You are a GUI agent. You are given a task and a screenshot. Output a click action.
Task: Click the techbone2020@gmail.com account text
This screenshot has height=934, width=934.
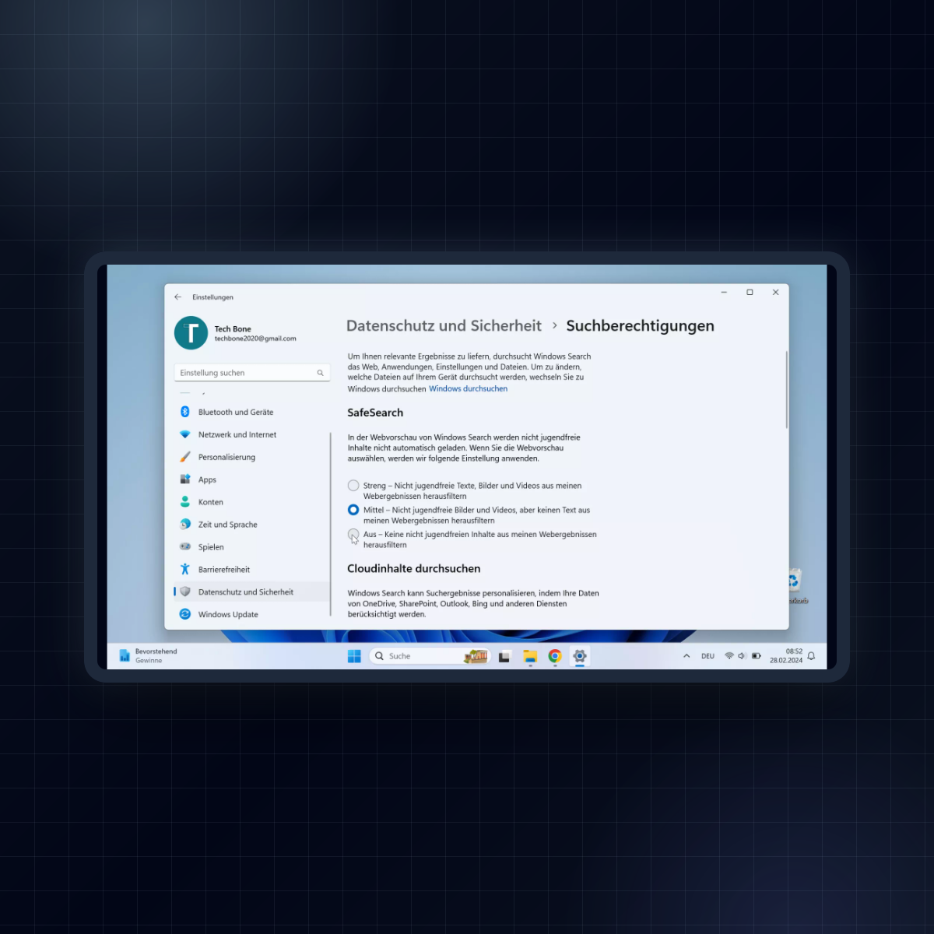(x=255, y=339)
